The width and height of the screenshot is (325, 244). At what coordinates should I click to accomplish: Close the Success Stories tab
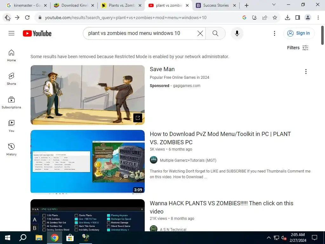235,5
